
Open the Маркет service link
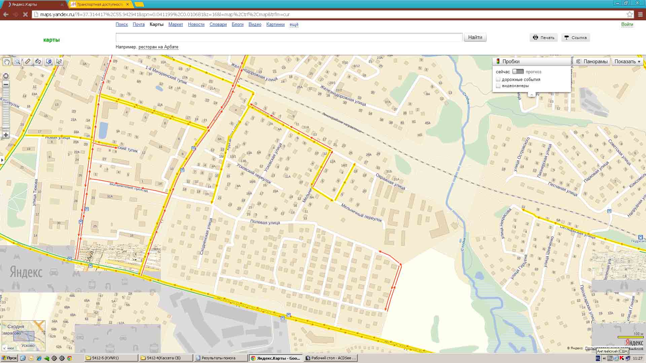point(176,25)
